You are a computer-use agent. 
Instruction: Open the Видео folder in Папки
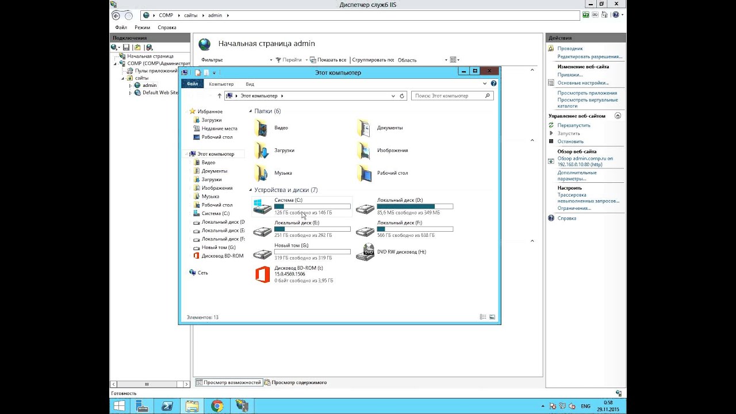[271, 128]
